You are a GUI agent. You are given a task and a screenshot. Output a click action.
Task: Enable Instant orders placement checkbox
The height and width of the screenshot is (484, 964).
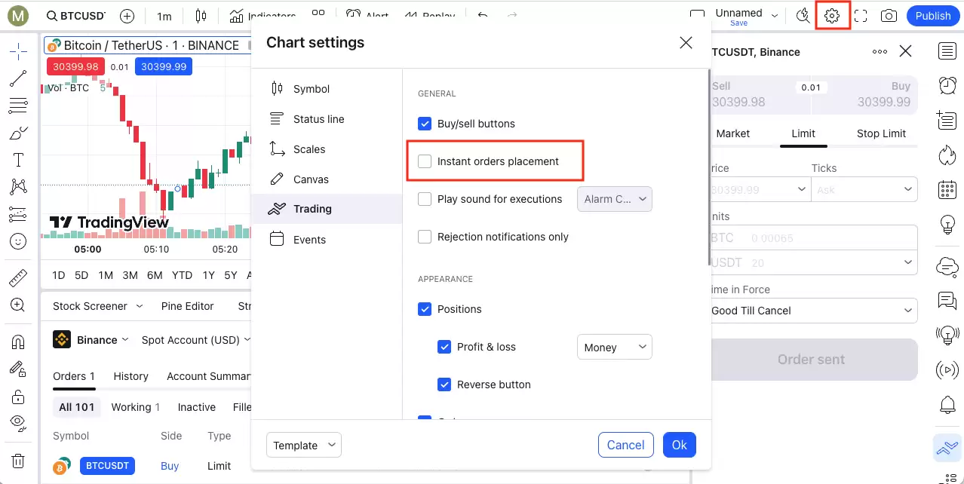pos(425,161)
